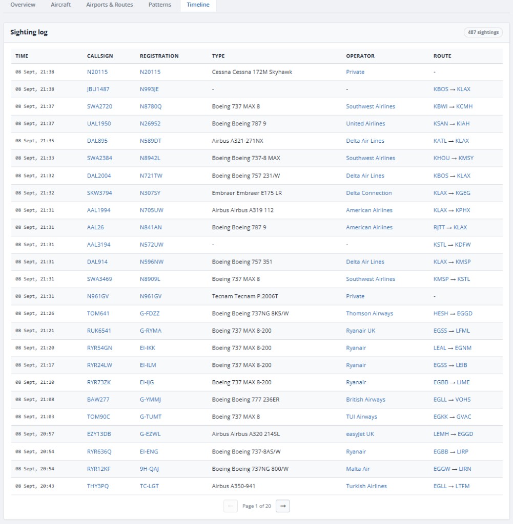Open callsign N20115 link
513x524 pixels.
pyautogui.click(x=97, y=72)
